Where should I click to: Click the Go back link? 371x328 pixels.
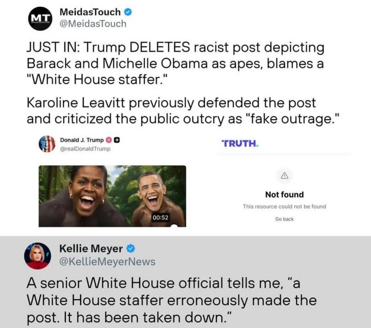(284, 219)
